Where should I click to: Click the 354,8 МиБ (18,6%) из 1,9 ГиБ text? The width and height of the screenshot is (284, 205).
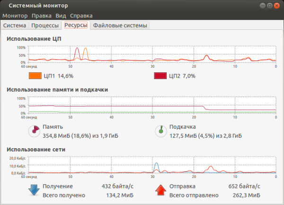[x=80, y=135]
